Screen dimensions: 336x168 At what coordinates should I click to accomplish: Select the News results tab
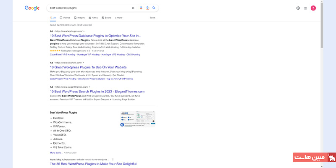tap(93, 18)
